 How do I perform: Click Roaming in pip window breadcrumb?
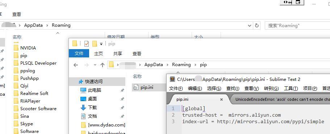coord(181,65)
